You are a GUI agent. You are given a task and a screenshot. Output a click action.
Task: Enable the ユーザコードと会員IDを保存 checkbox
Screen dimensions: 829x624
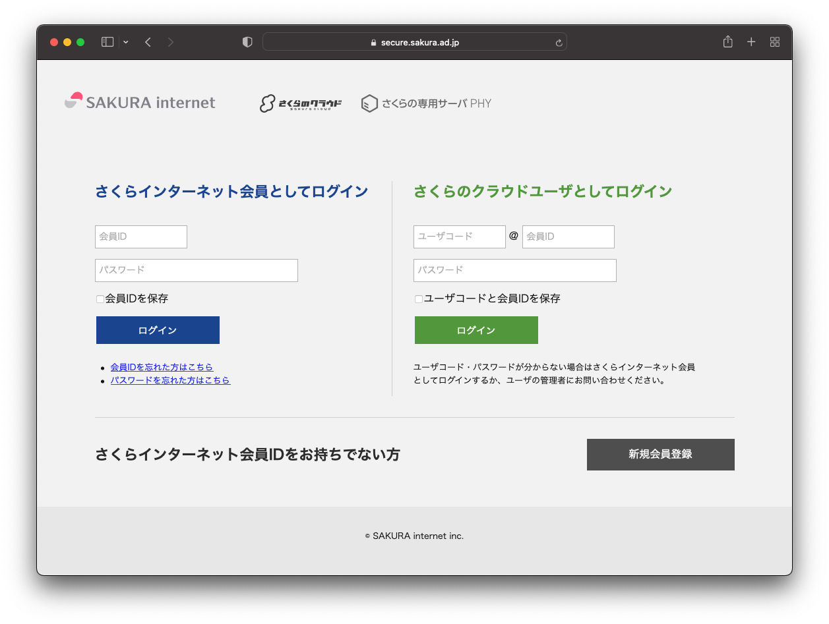[x=419, y=299]
